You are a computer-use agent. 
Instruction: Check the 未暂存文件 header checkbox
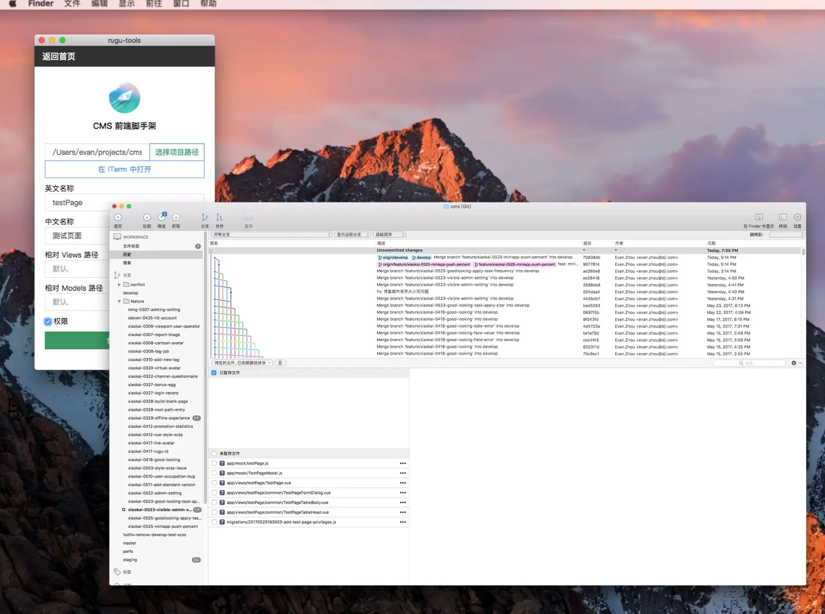coord(214,454)
